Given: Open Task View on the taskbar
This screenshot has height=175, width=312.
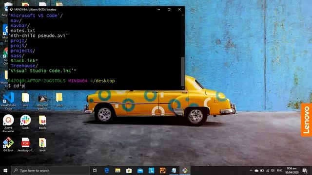Looking at the screenshot, I should click(x=95, y=171).
